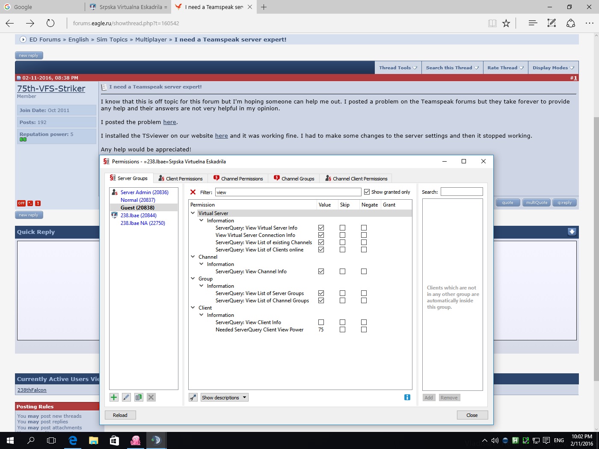Click the Reload button
Viewport: 599px width, 449px height.
coord(120,415)
